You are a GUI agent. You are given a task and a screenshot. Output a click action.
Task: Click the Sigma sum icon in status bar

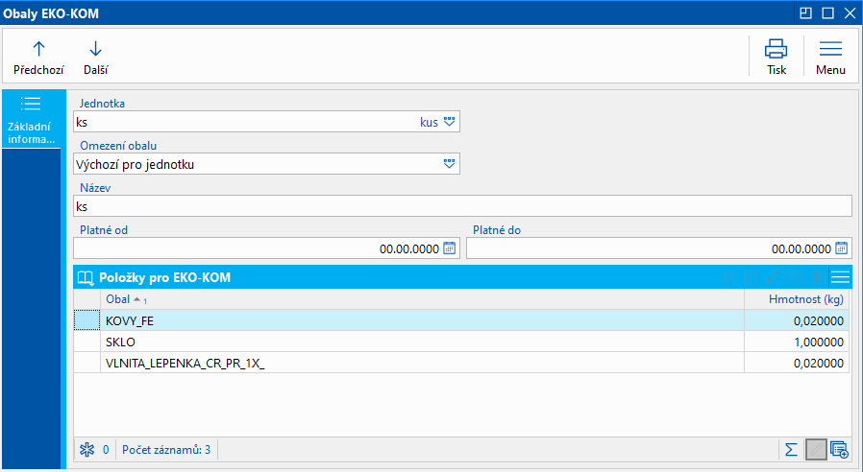(791, 450)
